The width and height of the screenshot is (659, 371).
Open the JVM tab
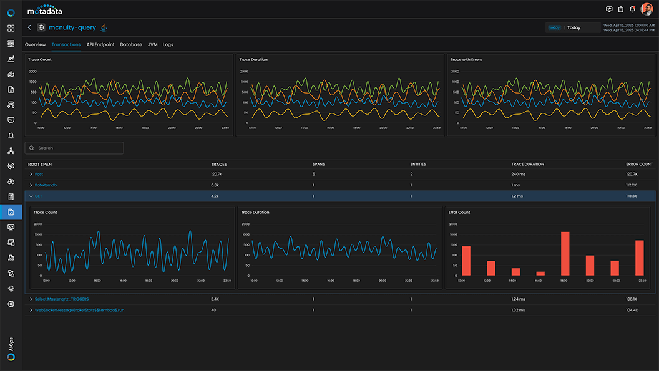152,44
